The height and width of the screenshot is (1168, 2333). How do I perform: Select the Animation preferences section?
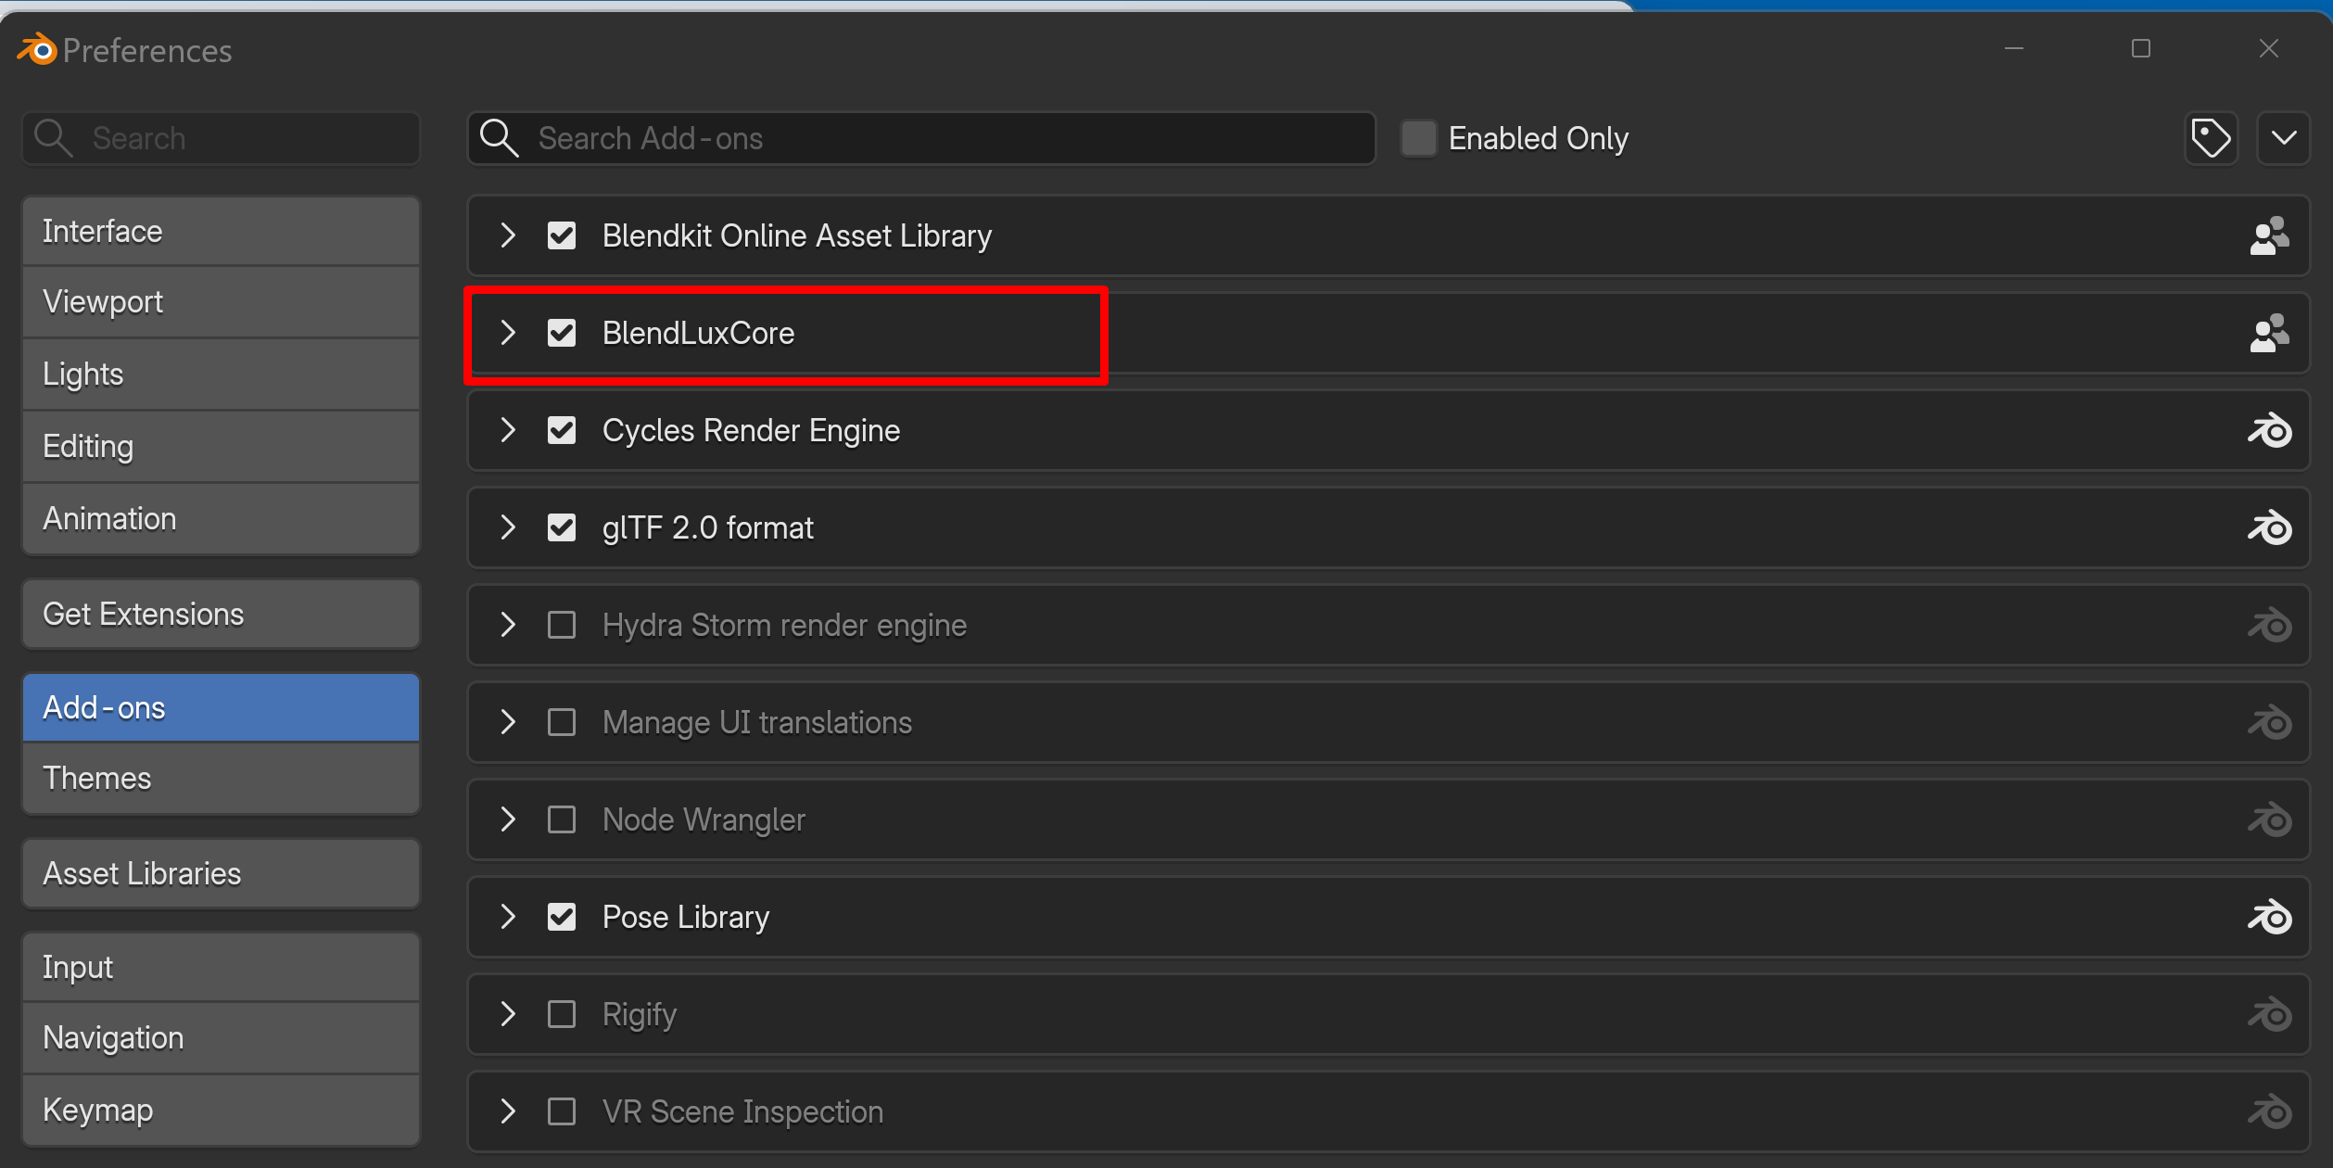(x=222, y=519)
